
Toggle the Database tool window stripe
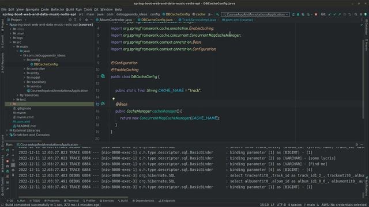coord(367,27)
